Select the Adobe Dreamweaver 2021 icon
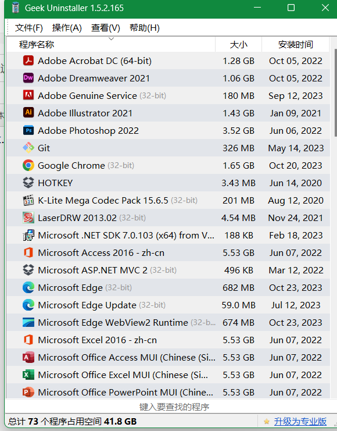The width and height of the screenshot is (337, 431). point(28,78)
